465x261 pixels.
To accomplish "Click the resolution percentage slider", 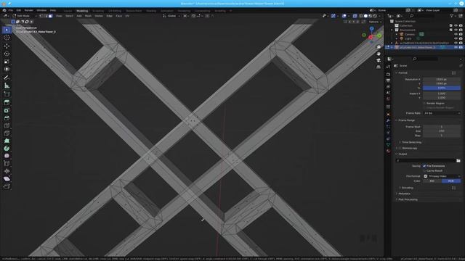I will pos(442,88).
